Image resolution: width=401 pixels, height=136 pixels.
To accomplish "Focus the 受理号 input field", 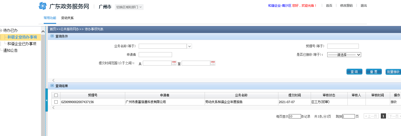I will tap(343, 46).
